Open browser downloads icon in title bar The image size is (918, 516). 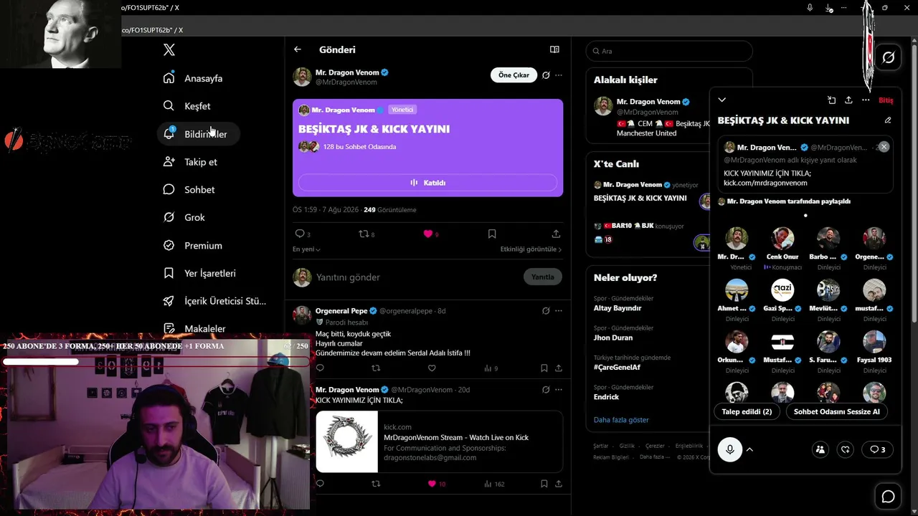click(828, 8)
